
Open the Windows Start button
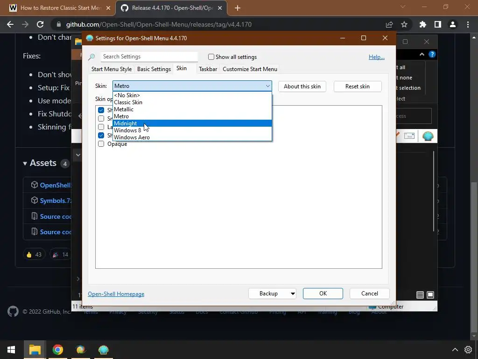[x=11, y=350]
